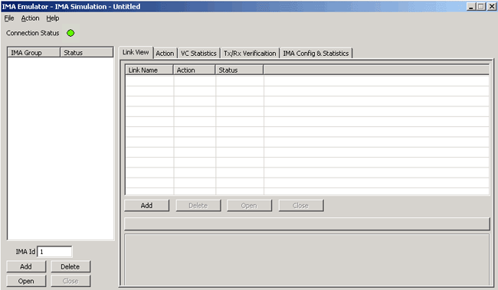This screenshot has width=498, height=290.
Task: Delete the IMA group
Action: pos(70,266)
